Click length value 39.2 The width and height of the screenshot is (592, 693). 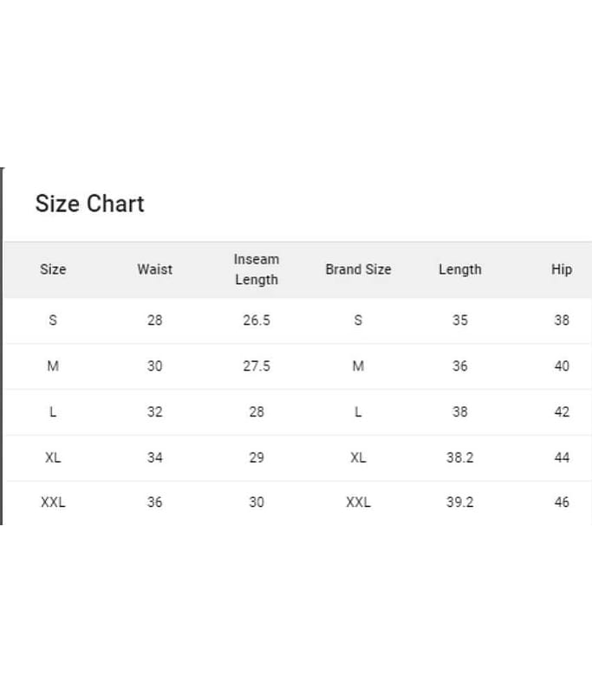point(459,502)
